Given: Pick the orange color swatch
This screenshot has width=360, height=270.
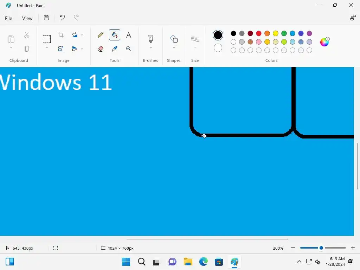Looking at the screenshot, I should (x=267, y=33).
